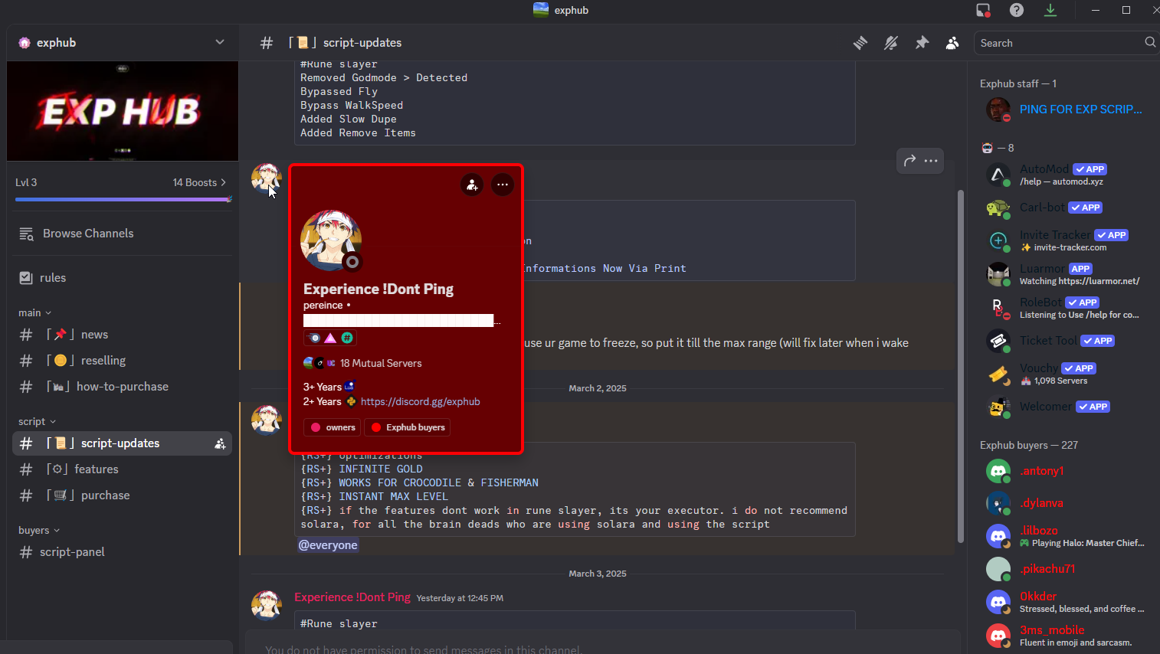Open the purchase channel
The height and width of the screenshot is (654, 1160).
(x=123, y=495)
